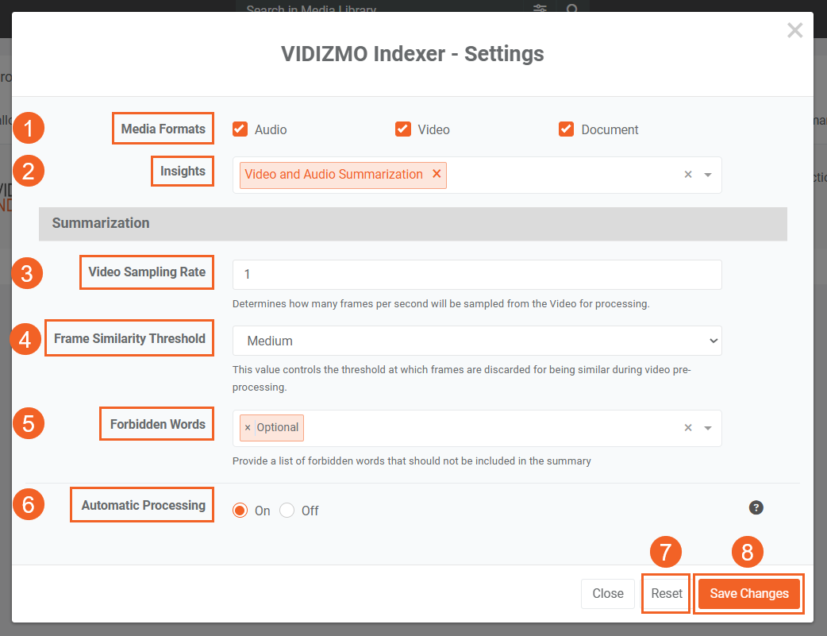Uncheck the Audio media format
Viewport: 827px width, 636px height.
(x=240, y=129)
